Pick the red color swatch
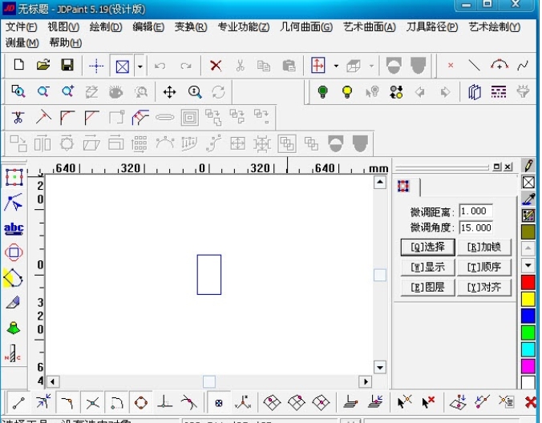Image resolution: width=542 pixels, height=423 pixels. 528,282
